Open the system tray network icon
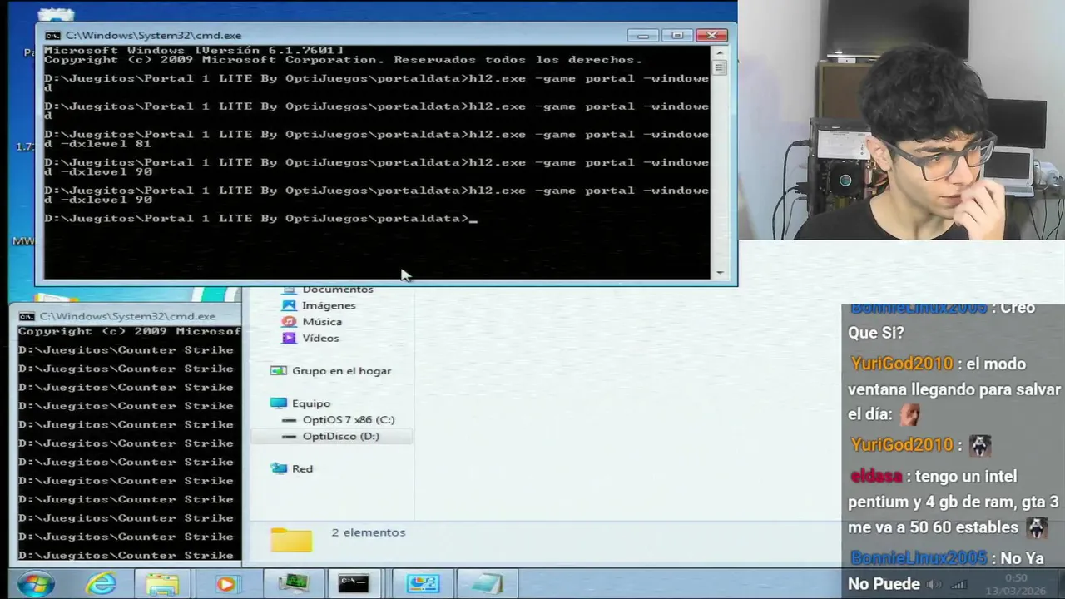The width and height of the screenshot is (1065, 599). point(958,584)
